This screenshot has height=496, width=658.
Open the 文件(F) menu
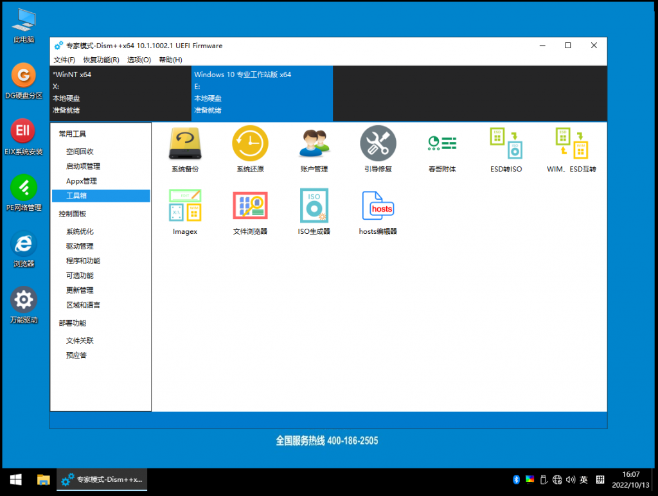pos(64,60)
